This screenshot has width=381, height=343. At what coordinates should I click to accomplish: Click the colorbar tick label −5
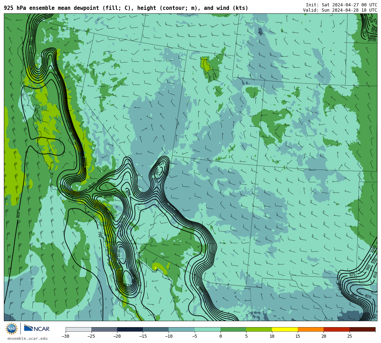[195, 336]
